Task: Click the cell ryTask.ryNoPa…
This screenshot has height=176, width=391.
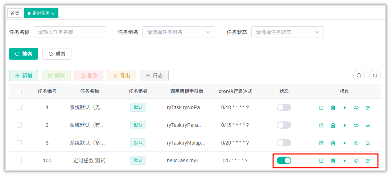Action: click(x=186, y=108)
